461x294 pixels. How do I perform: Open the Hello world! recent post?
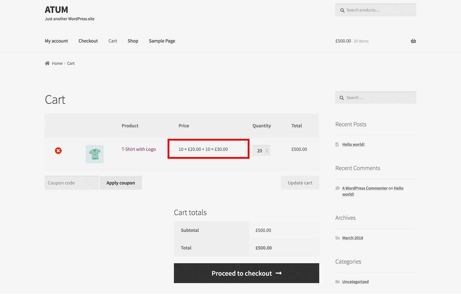[353, 145]
